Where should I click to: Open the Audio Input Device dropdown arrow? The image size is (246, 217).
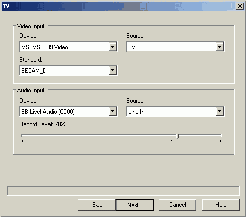[x=113, y=111]
